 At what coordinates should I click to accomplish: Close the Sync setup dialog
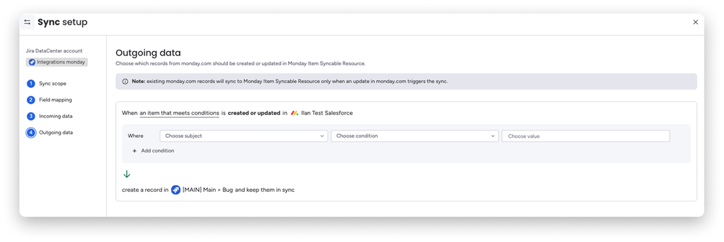(x=696, y=22)
